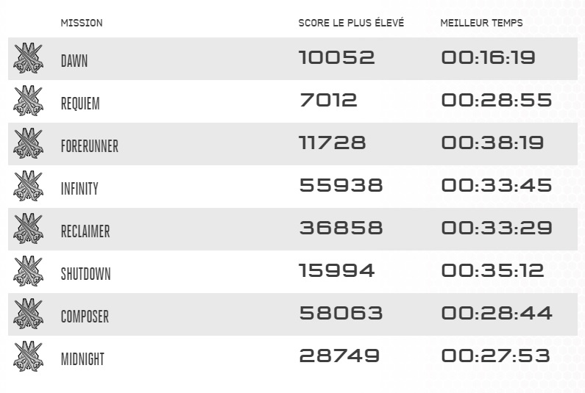Click the emblem icon beside Shutdown
This screenshot has width=585, height=393.
28,272
